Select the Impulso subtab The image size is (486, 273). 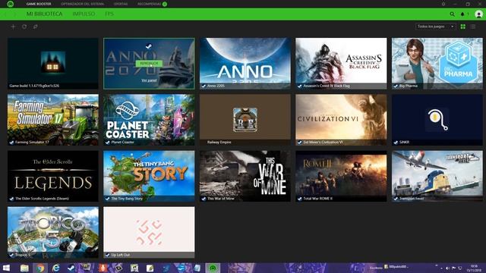pos(84,14)
